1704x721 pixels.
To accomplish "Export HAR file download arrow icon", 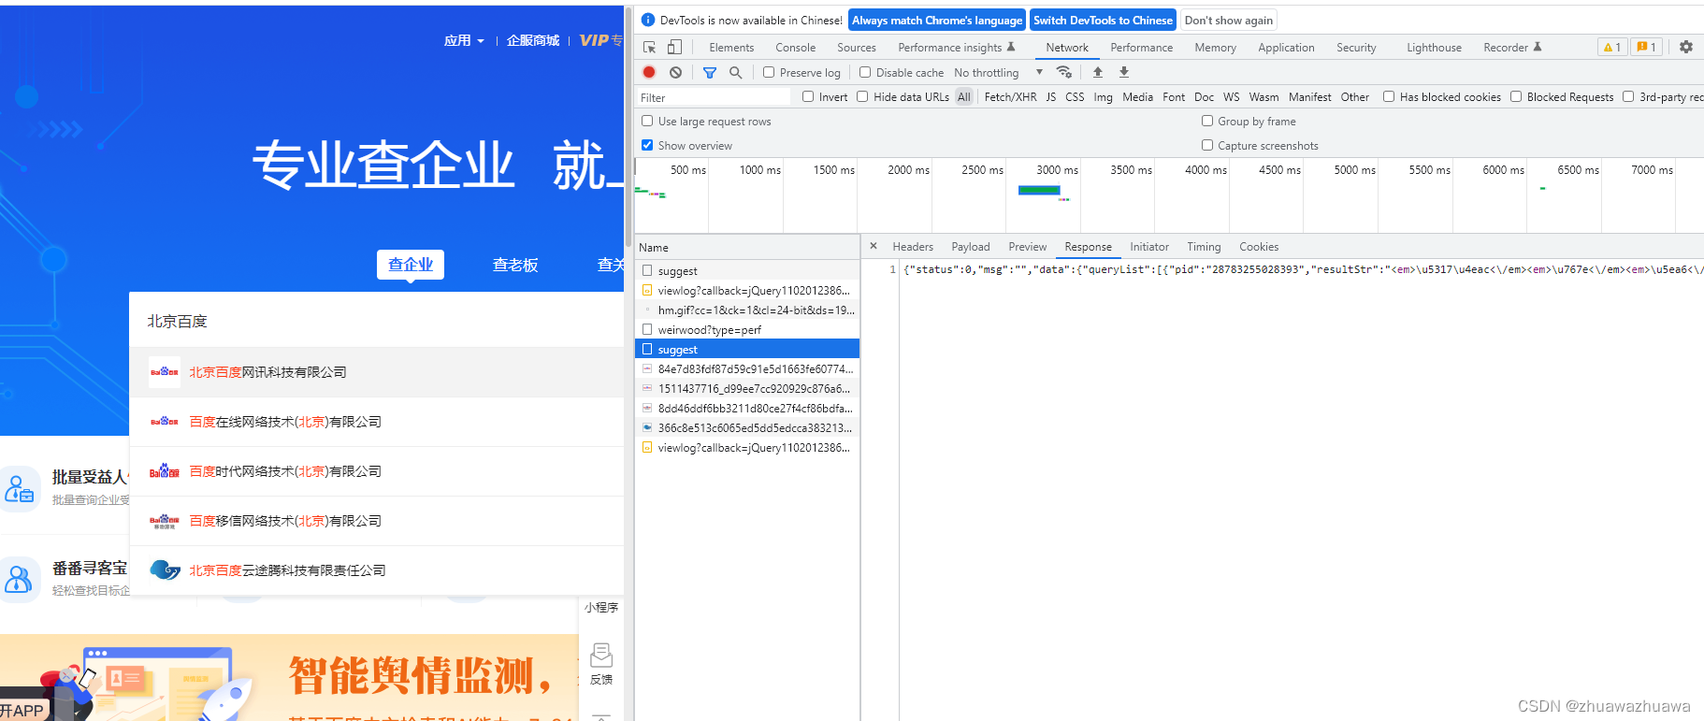I will [x=1124, y=72].
